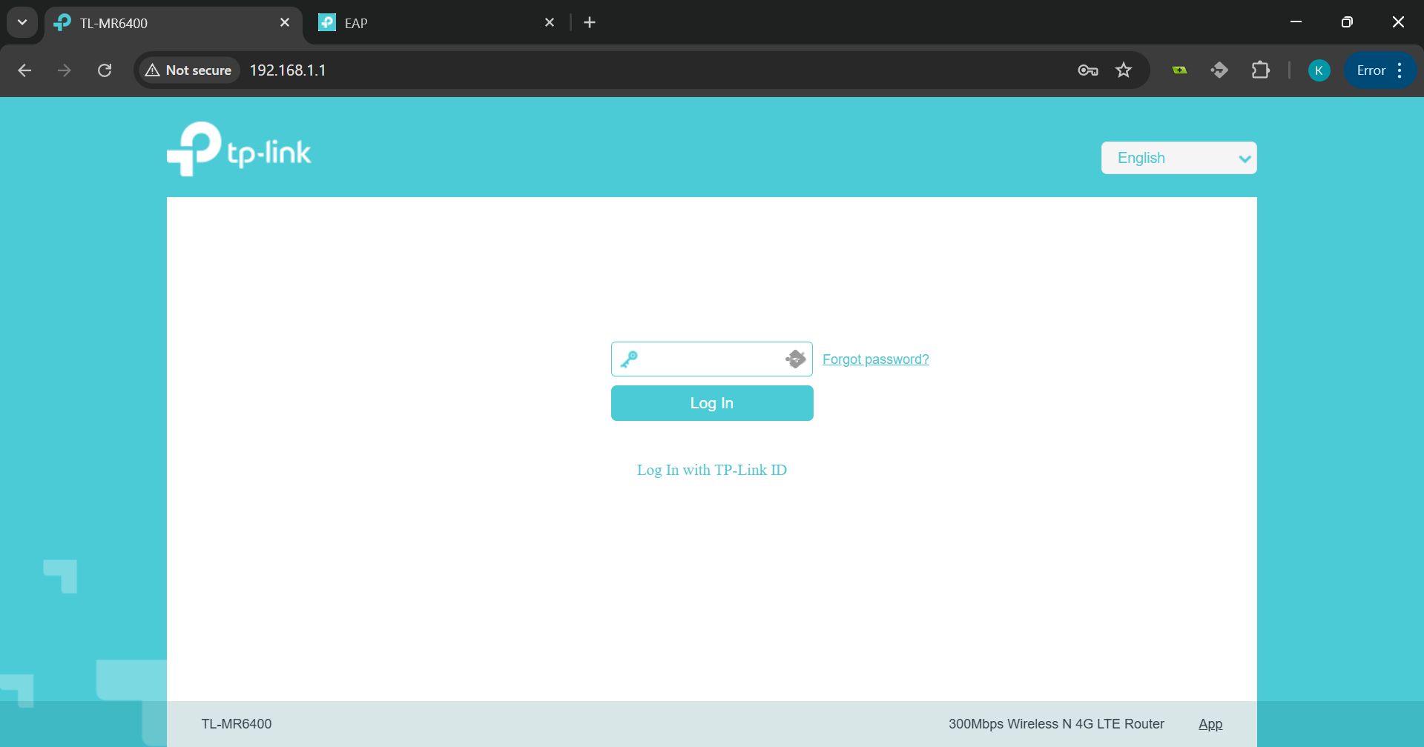Click the key icon in password field
The image size is (1424, 747).
629,359
